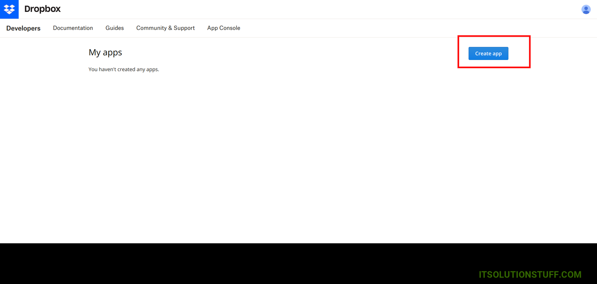Click empty navigation bar space right of App Console
Image resolution: width=597 pixels, height=284 pixels.
tap(373, 28)
